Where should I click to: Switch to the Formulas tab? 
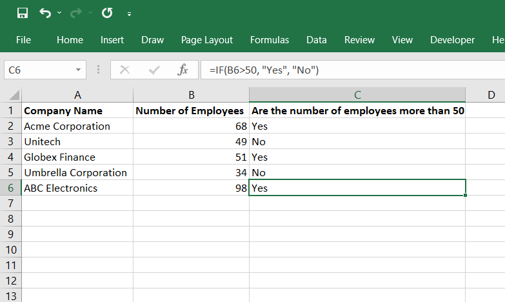pos(270,40)
